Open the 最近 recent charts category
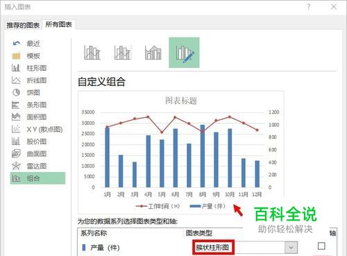 33,43
